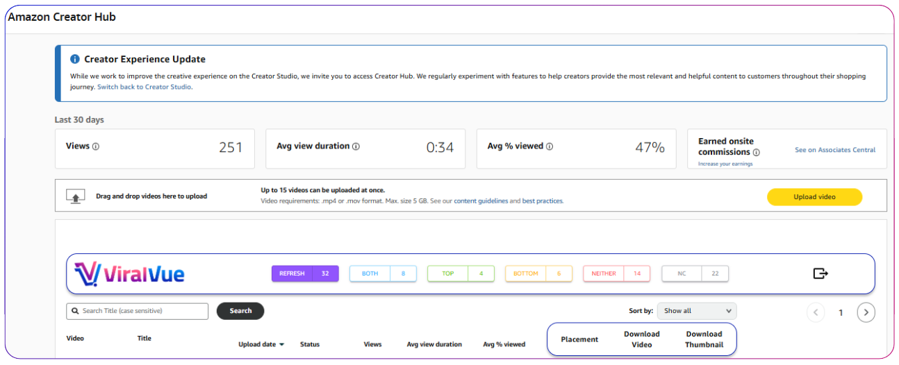Click the blue info icon in Creator Experience Update
The width and height of the screenshot is (899, 365).
click(x=75, y=59)
